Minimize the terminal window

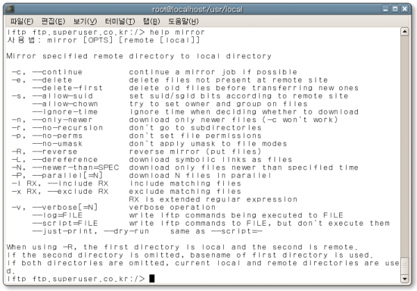385,9
